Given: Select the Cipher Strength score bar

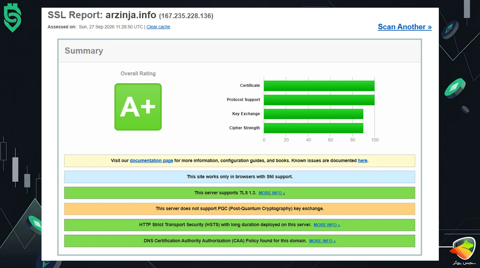Looking at the screenshot, I should (314, 128).
